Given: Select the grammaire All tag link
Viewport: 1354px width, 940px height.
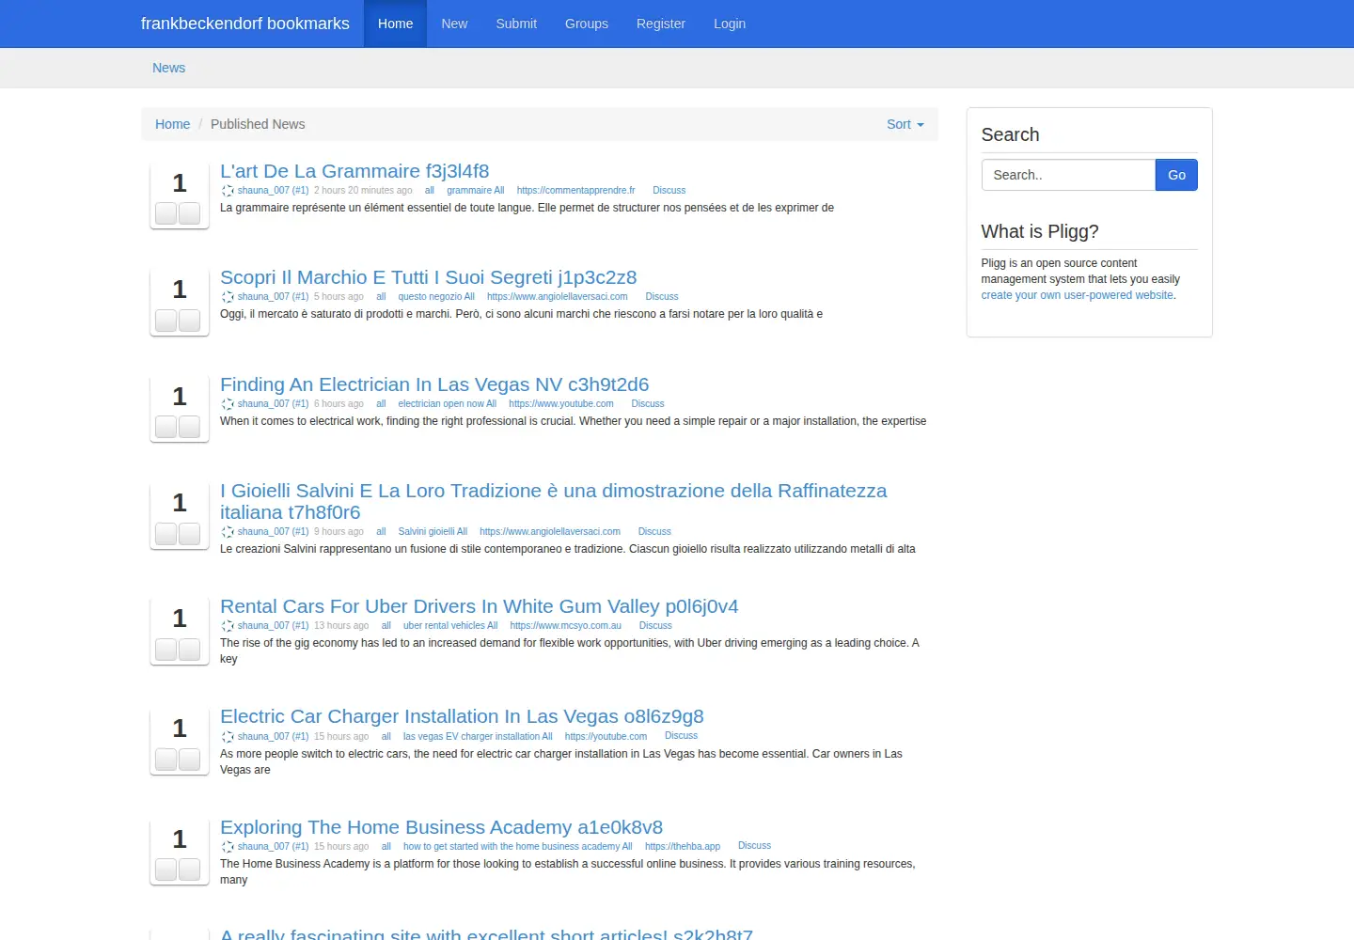Looking at the screenshot, I should tap(475, 191).
